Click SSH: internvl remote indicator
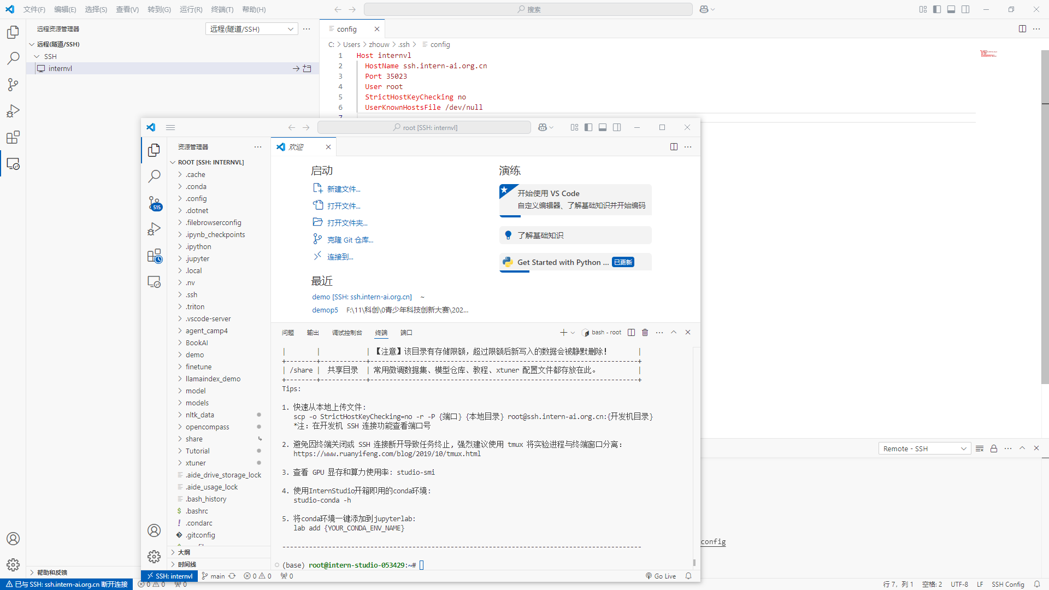Viewport: 1049px width, 590px height. coord(169,576)
